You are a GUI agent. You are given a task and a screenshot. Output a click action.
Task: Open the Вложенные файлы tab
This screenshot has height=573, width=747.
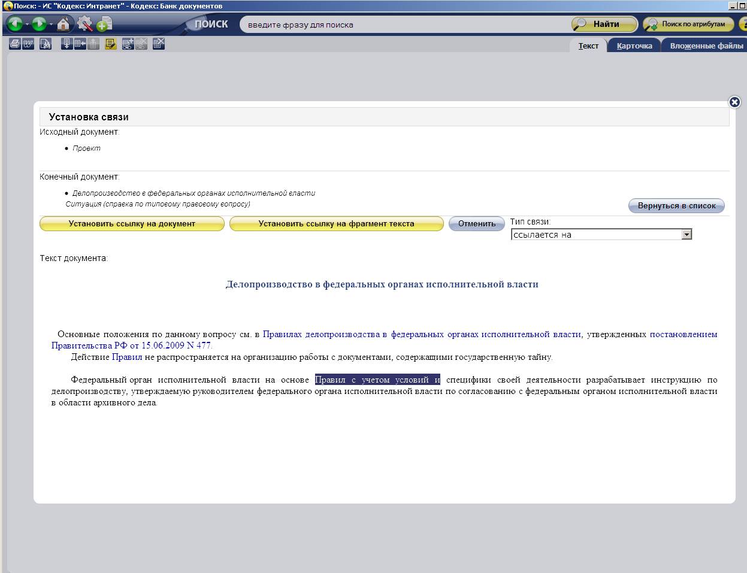pyautogui.click(x=706, y=46)
